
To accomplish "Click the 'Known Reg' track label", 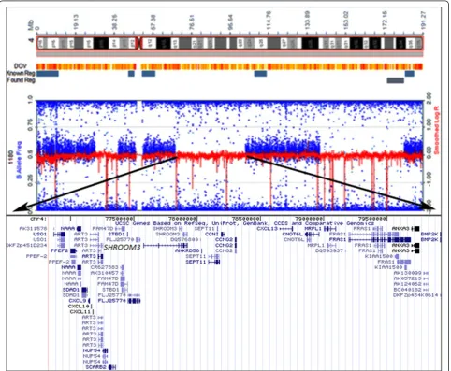I will click(21, 73).
